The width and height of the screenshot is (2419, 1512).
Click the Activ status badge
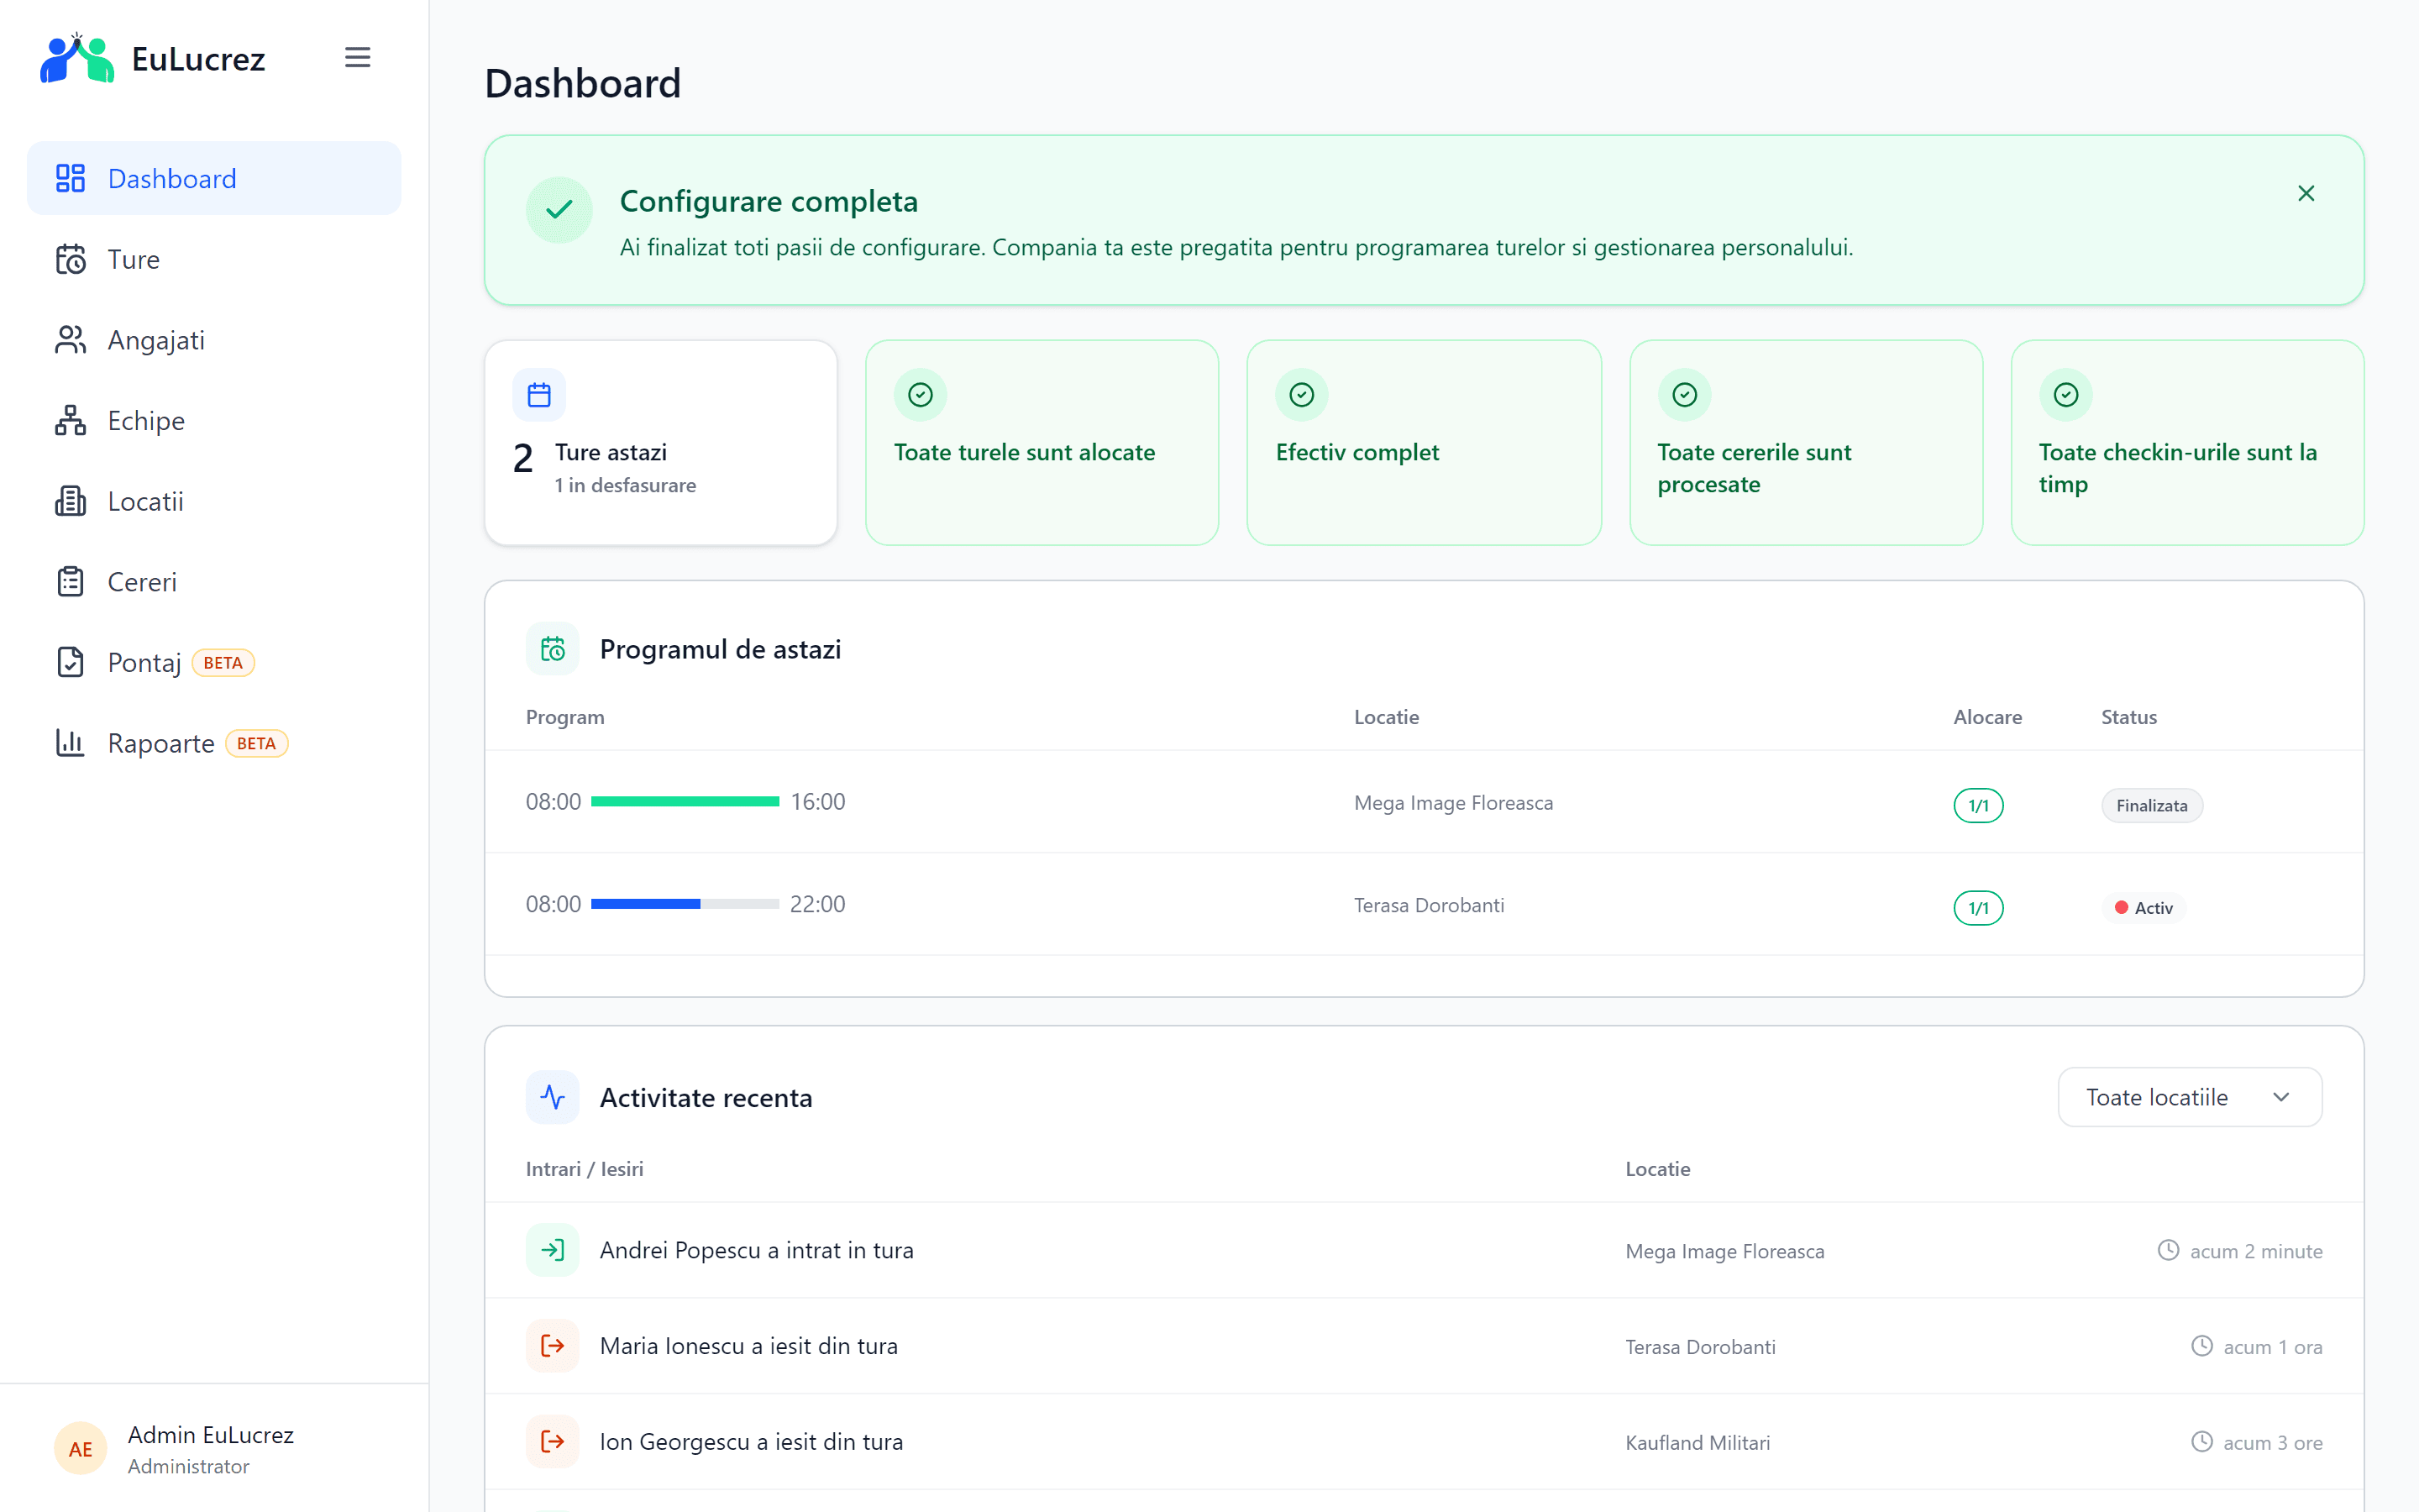[2144, 908]
